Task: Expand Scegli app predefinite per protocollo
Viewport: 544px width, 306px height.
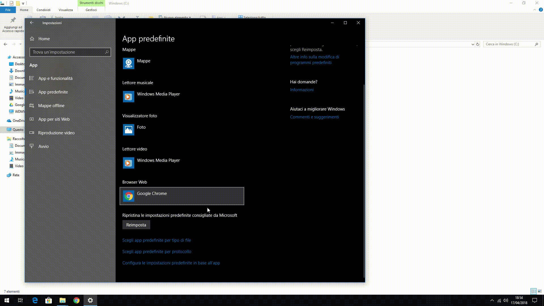Action: tap(157, 251)
